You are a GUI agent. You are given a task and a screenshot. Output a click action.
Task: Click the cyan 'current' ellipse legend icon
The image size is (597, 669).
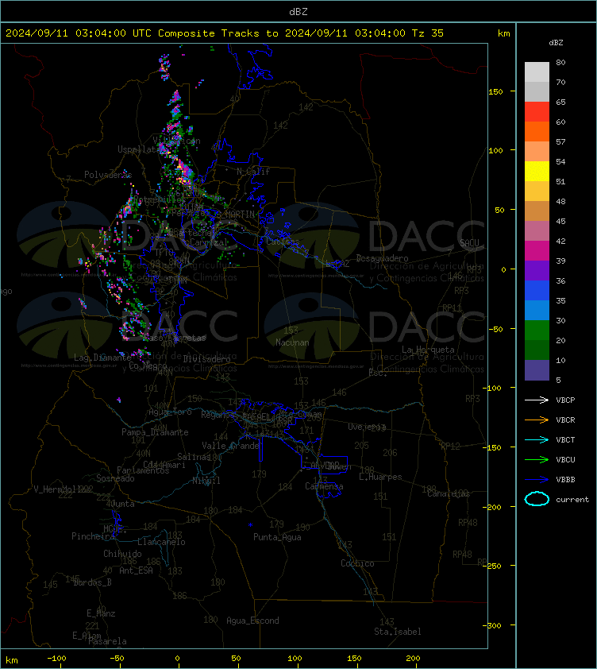[537, 499]
